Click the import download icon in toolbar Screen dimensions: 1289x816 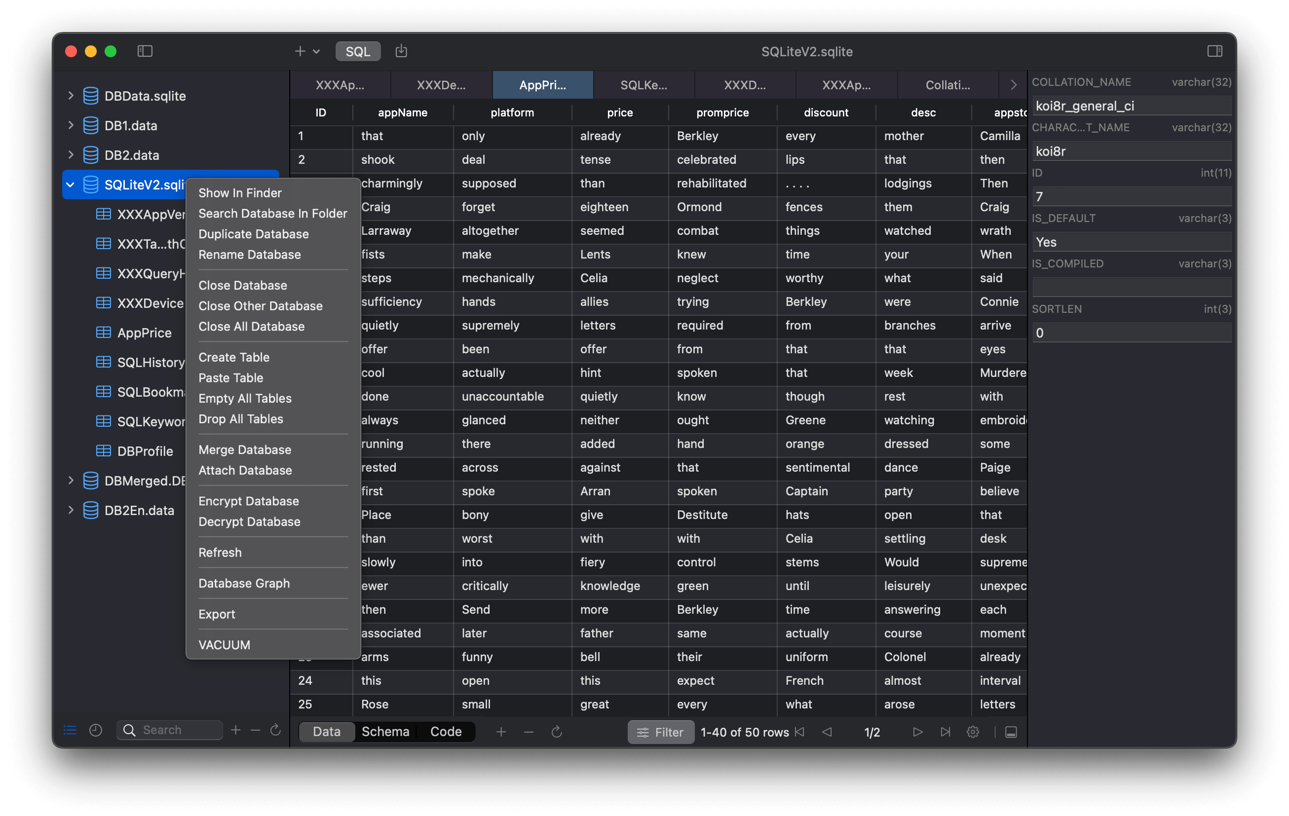(401, 51)
